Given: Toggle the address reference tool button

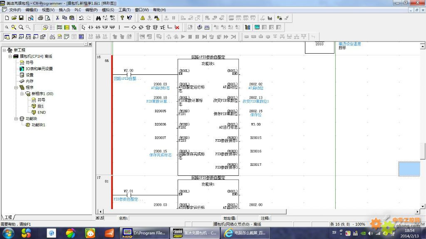Looking at the screenshot, I should [x=28, y=37].
